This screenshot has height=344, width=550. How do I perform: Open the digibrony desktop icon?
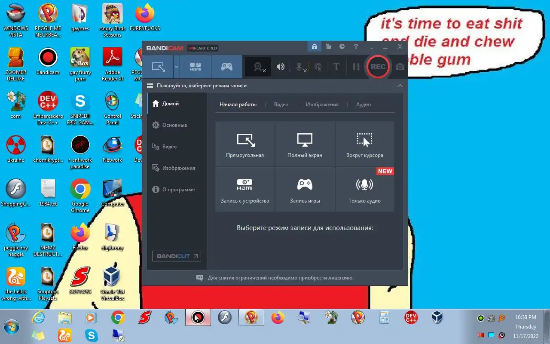(113, 237)
